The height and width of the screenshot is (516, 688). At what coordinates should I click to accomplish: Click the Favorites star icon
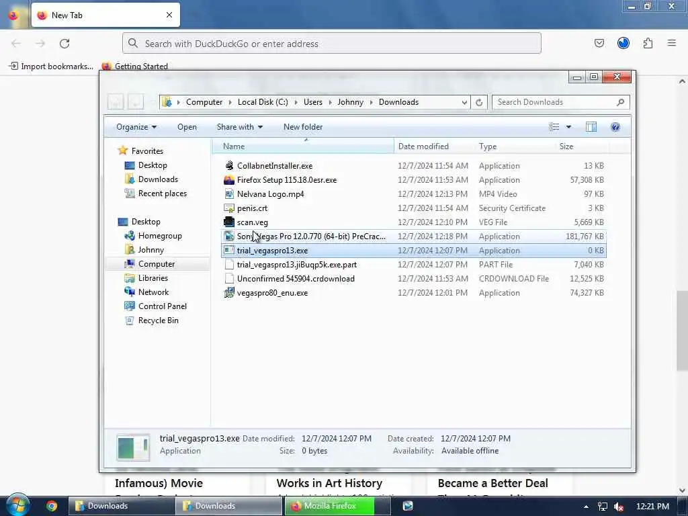(x=122, y=150)
